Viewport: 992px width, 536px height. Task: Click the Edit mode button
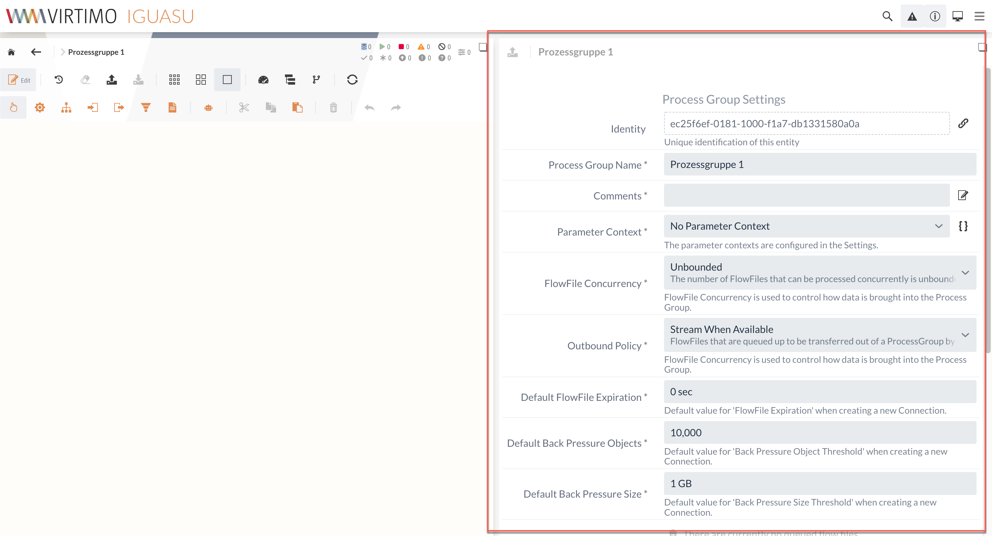[x=18, y=80]
